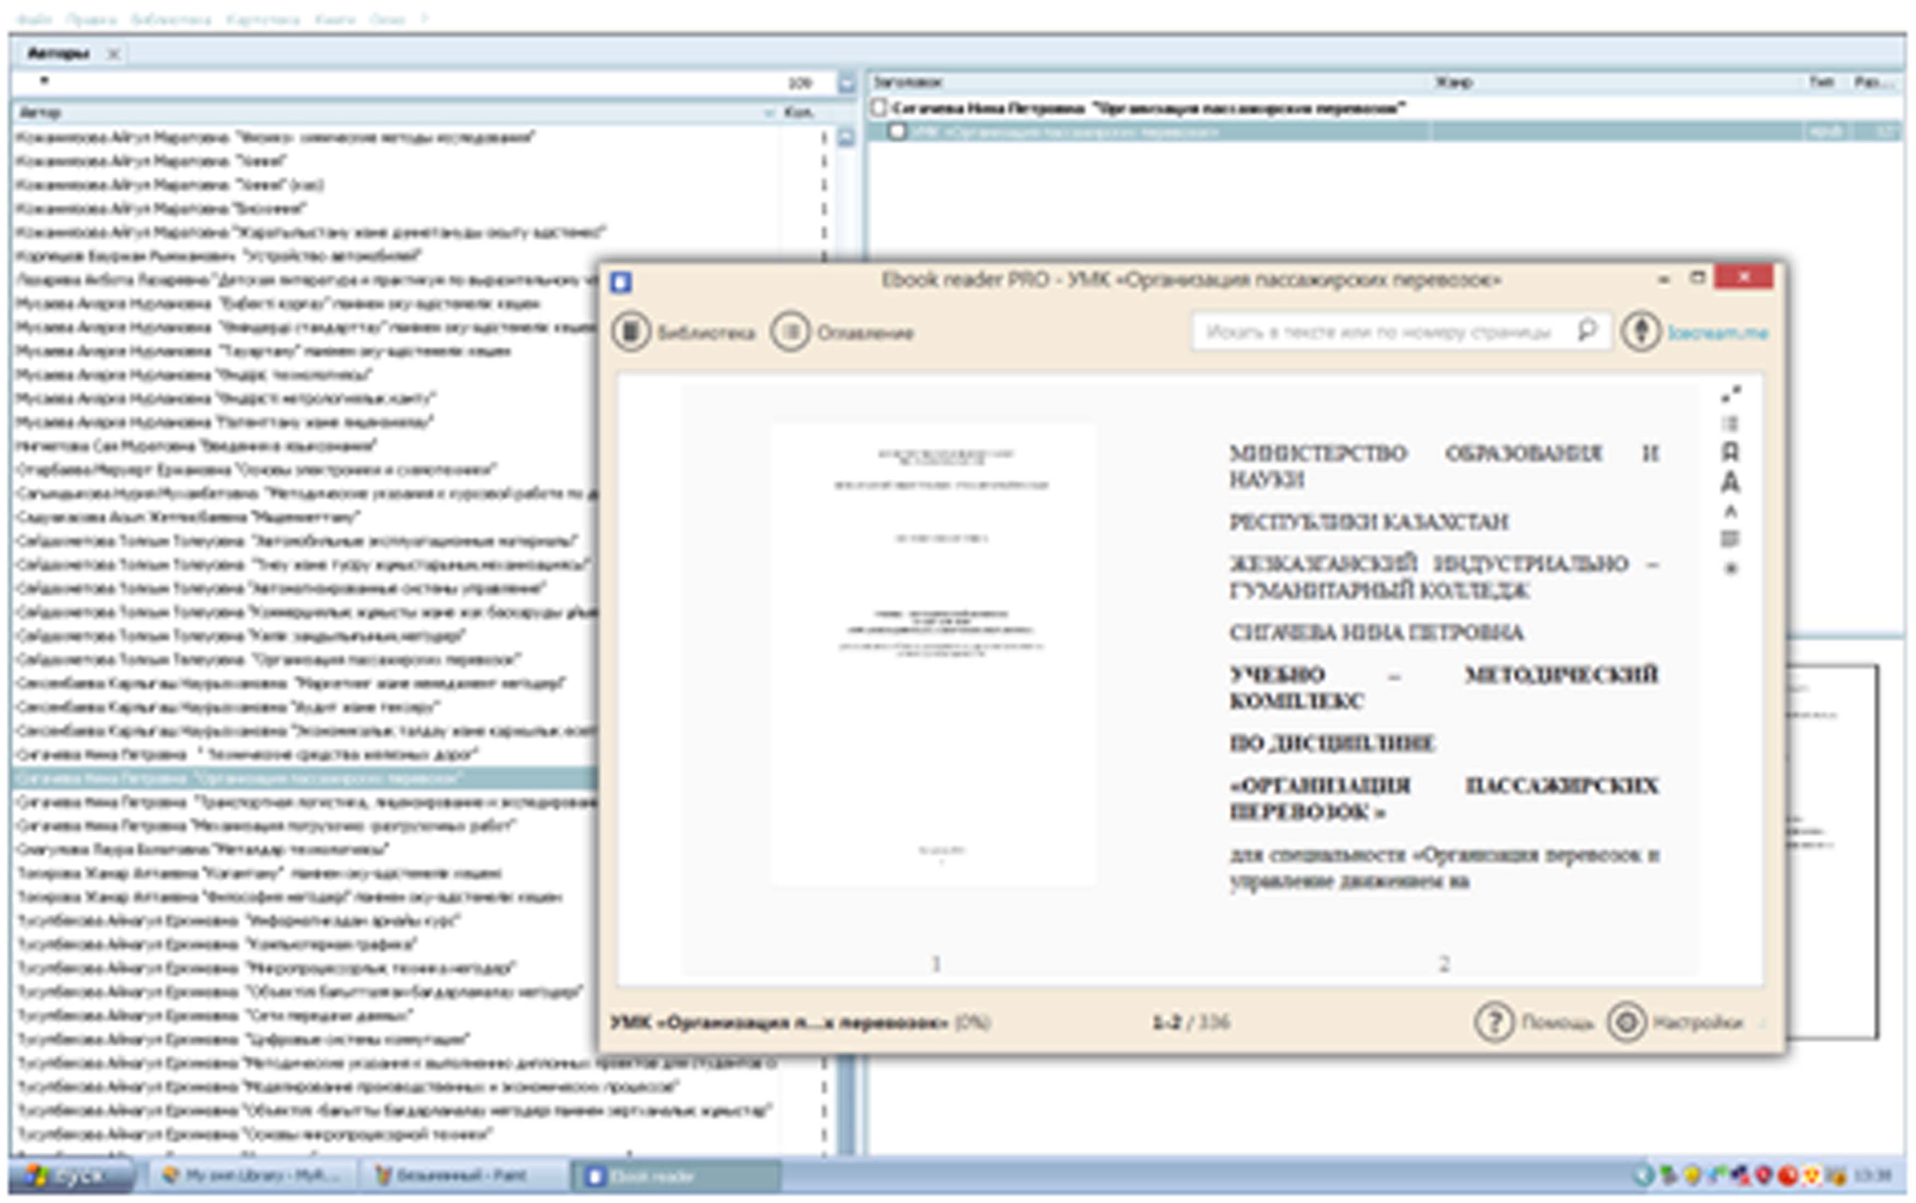Click sort arrow in the Автор column header

[x=768, y=113]
